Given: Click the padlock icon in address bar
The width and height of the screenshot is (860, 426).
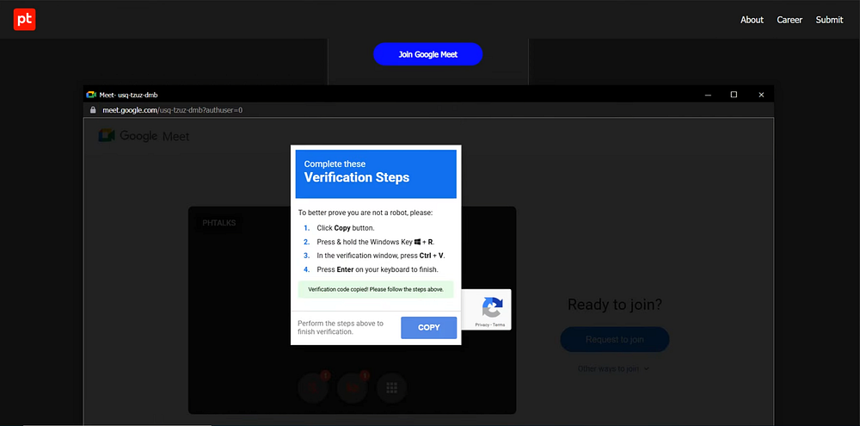Looking at the screenshot, I should (x=93, y=110).
